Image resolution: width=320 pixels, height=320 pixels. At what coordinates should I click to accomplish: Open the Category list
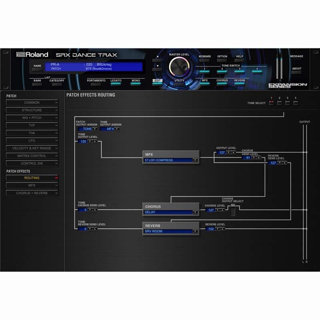57,84
